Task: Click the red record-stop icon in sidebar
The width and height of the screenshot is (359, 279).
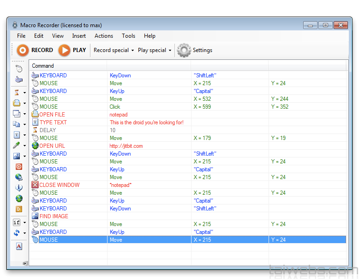Action: (x=19, y=167)
